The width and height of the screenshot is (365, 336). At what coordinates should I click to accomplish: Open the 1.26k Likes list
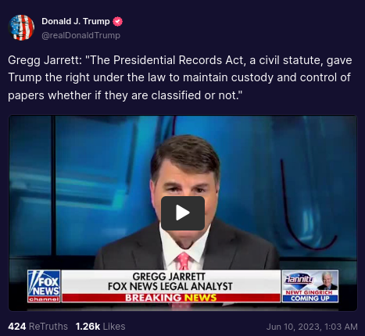click(100, 327)
